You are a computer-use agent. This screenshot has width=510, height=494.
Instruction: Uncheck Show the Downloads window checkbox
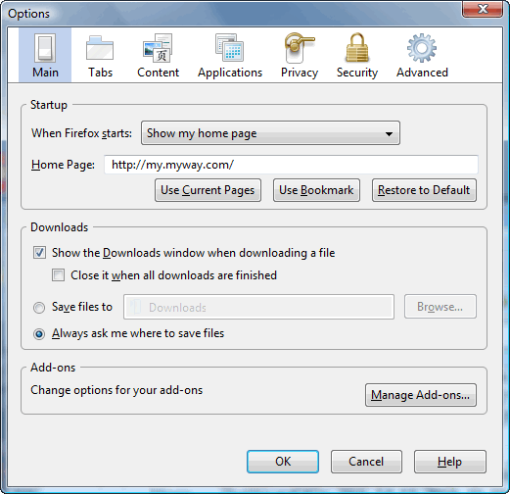(x=39, y=253)
